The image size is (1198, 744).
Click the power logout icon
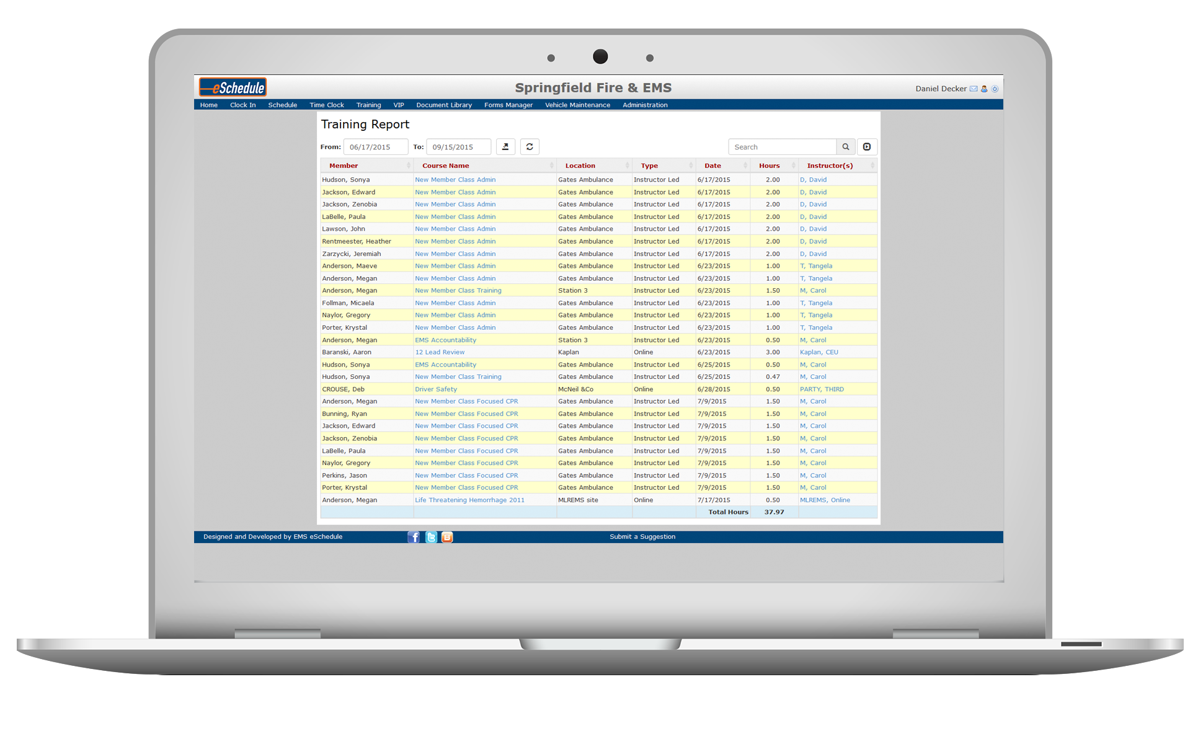[995, 89]
